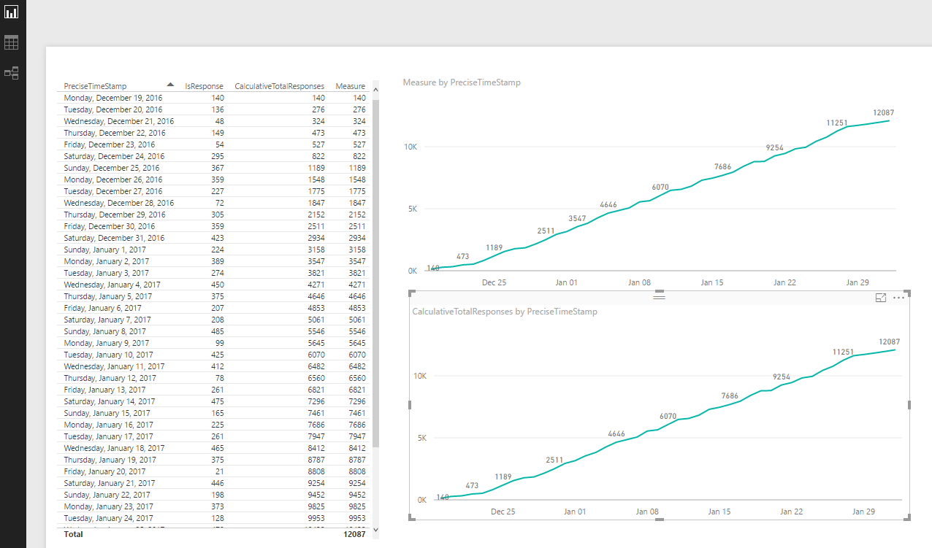
Task: Select row 'Saturday, December 24, 2016'
Action: coord(215,156)
